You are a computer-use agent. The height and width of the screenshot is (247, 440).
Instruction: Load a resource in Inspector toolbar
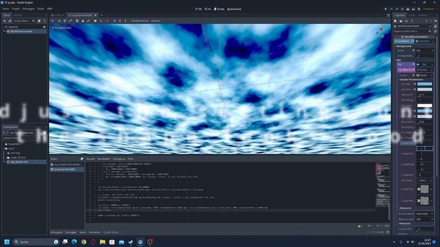click(401, 21)
